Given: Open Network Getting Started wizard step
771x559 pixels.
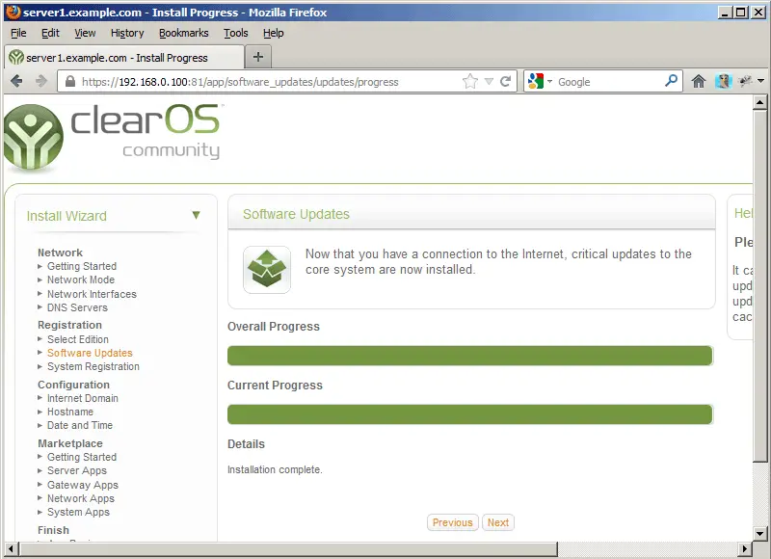Looking at the screenshot, I should pos(82,266).
